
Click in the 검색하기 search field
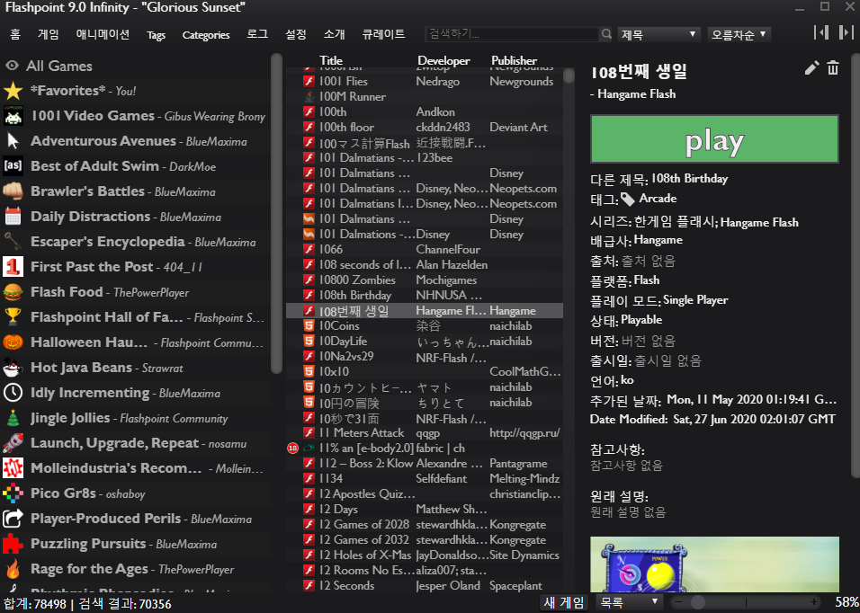pyautogui.click(x=512, y=34)
